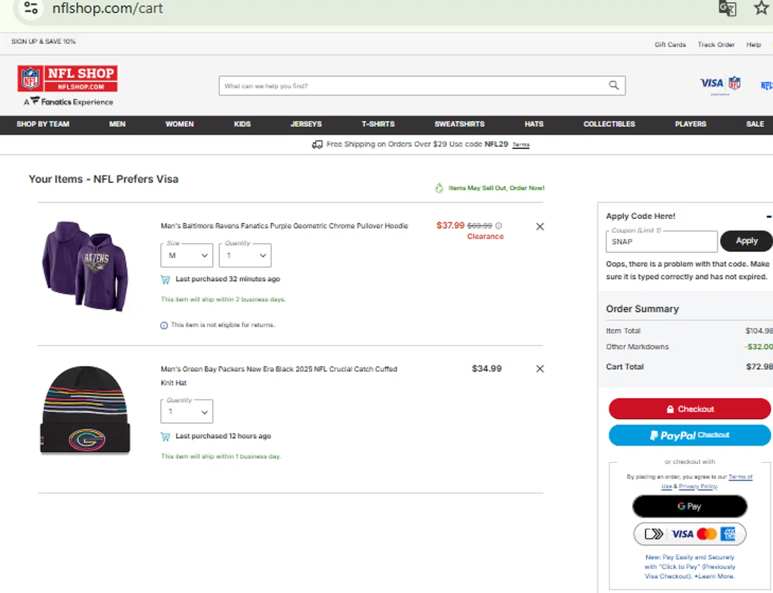773x593 pixels.
Task: Open the site information icon in address bar
Action: click(x=31, y=8)
